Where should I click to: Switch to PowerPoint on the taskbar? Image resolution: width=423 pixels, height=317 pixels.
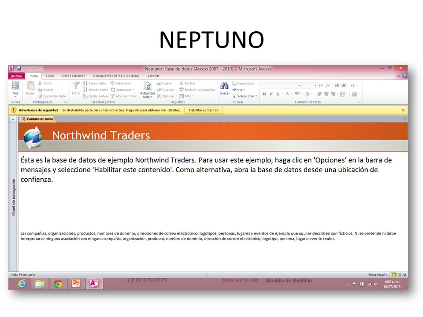(x=76, y=284)
